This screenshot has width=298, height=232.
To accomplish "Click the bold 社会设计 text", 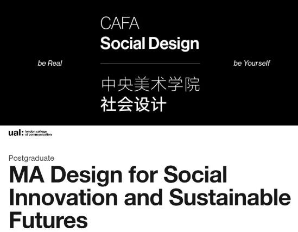I will click(134, 104).
